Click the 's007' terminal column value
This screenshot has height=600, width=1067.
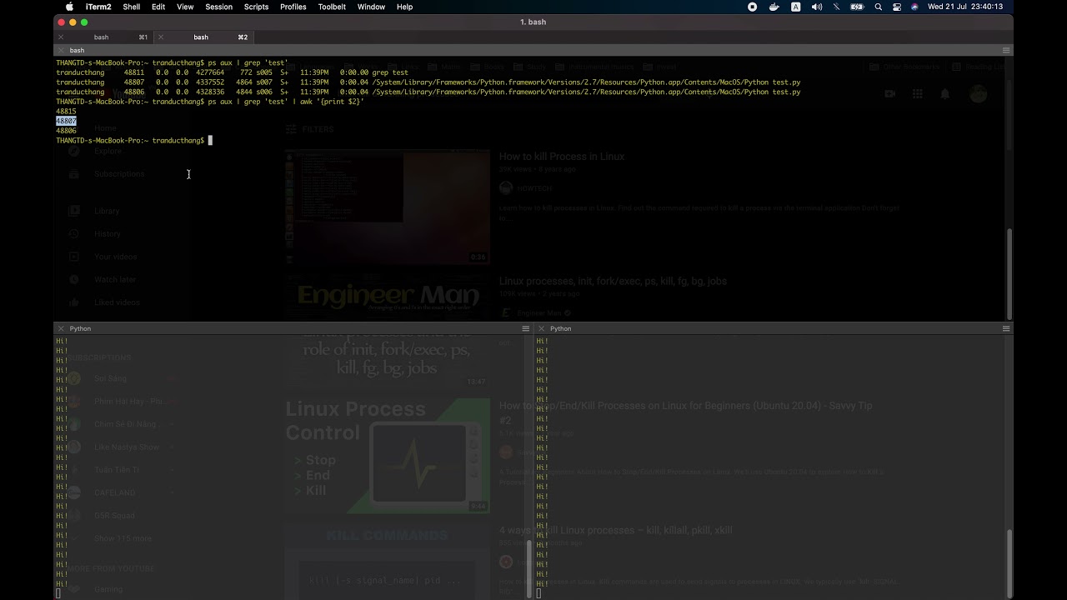click(x=264, y=82)
